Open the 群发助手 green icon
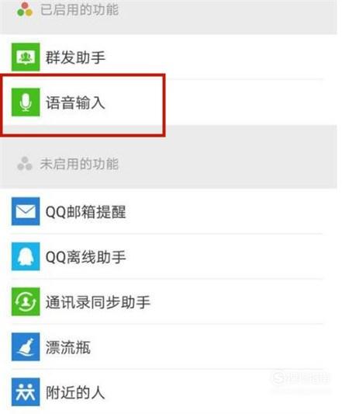Screen dimensions: 349x414 [26, 57]
